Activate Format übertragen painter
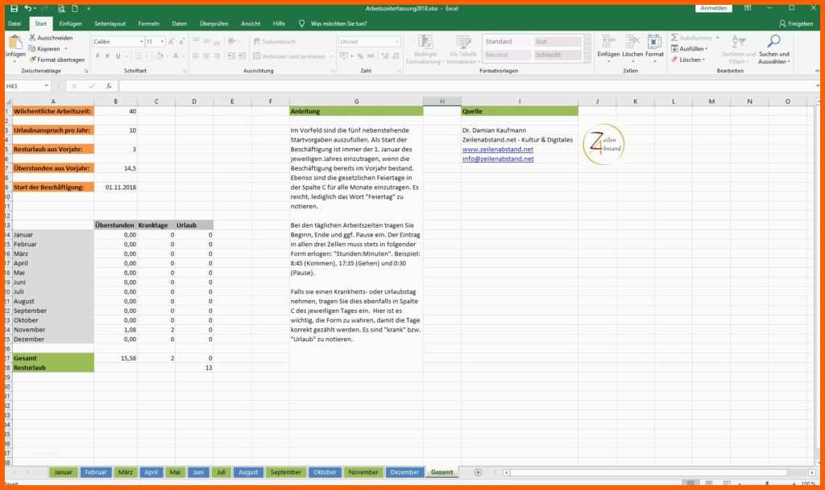 (x=57, y=60)
